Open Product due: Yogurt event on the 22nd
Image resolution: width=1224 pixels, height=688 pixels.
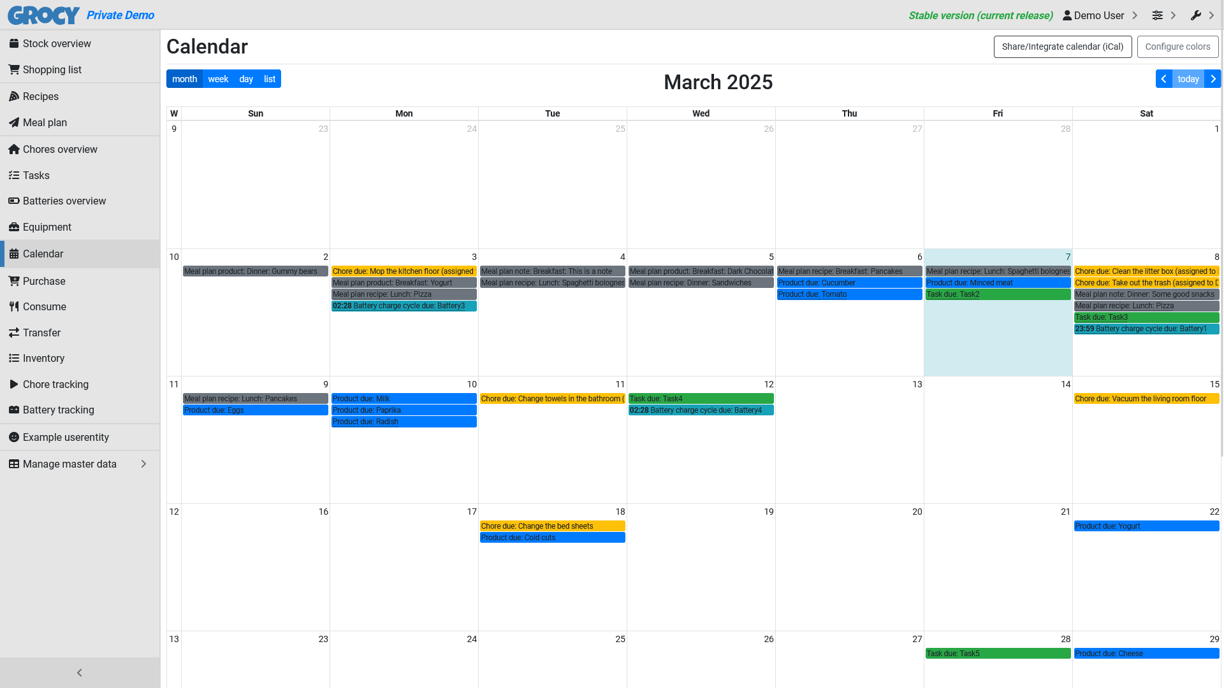pyautogui.click(x=1146, y=526)
